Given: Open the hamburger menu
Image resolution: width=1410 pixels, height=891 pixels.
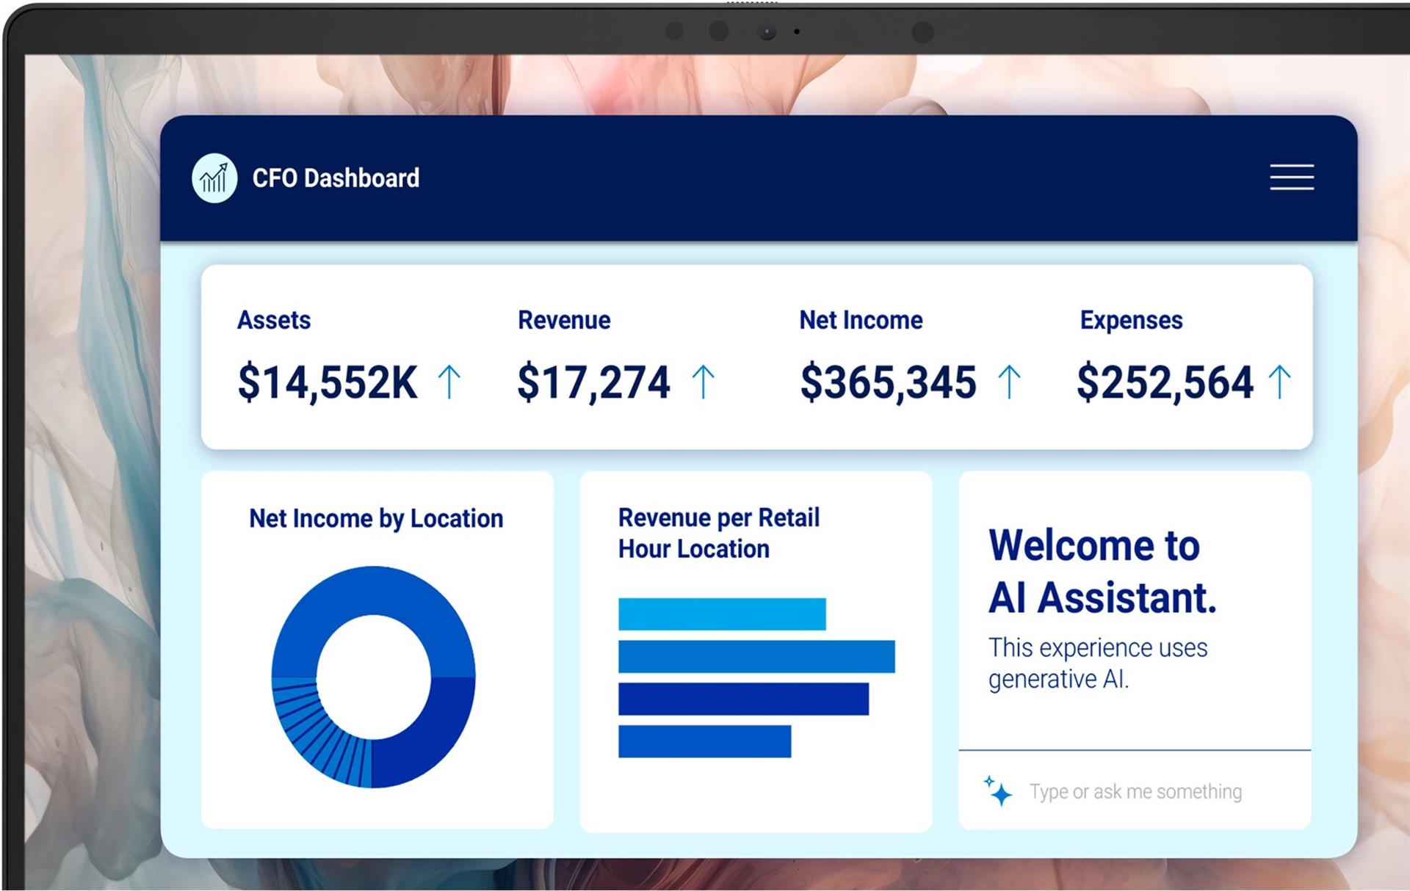Looking at the screenshot, I should 1291,177.
